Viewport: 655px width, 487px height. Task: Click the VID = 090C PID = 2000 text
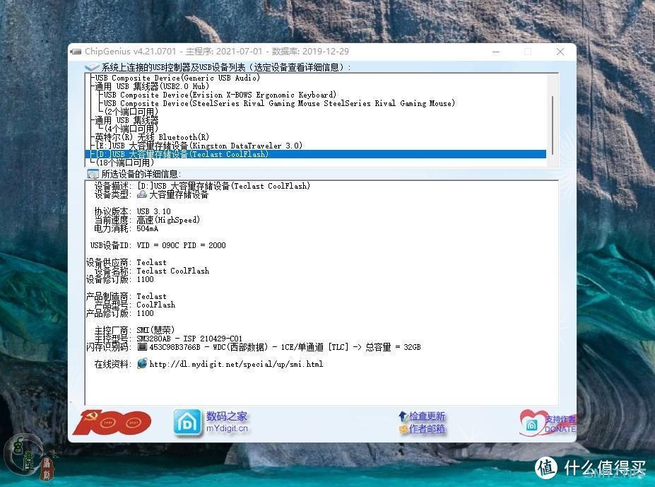point(181,245)
